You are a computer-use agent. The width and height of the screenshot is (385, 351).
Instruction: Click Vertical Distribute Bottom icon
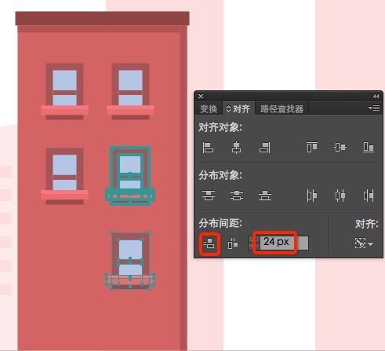tap(265, 196)
